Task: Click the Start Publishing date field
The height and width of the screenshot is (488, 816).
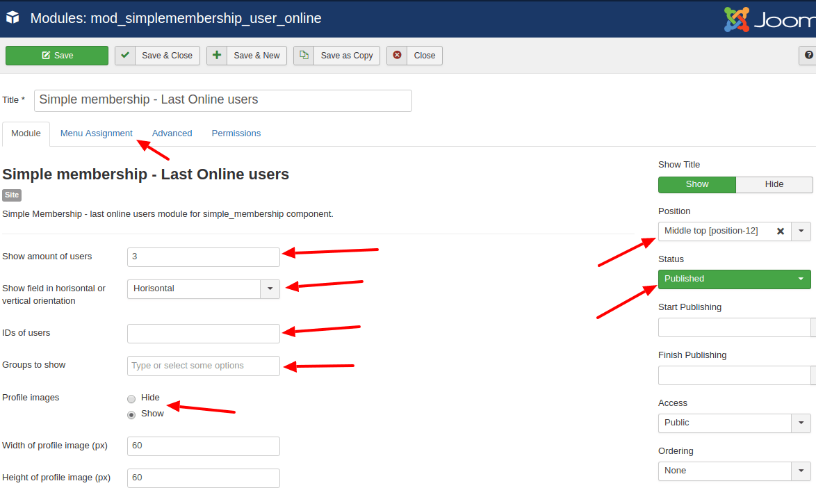Action: (734, 327)
